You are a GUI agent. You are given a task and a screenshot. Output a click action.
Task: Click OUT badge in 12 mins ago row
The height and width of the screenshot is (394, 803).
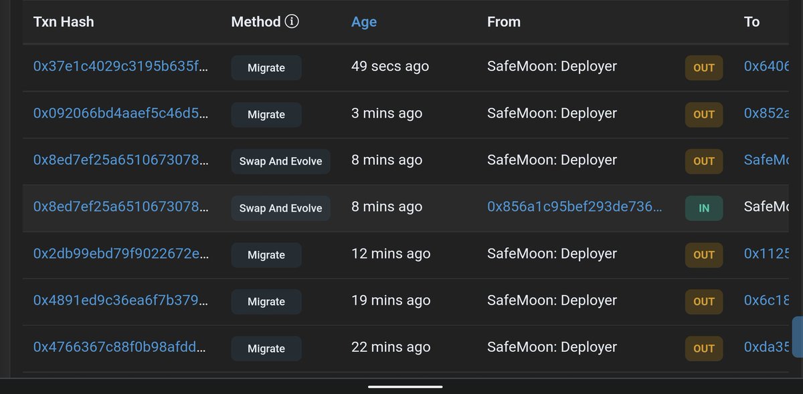point(704,255)
